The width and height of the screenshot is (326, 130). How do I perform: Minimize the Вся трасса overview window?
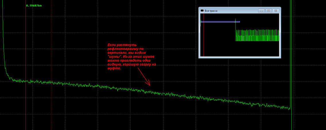pyautogui.click(x=261, y=11)
